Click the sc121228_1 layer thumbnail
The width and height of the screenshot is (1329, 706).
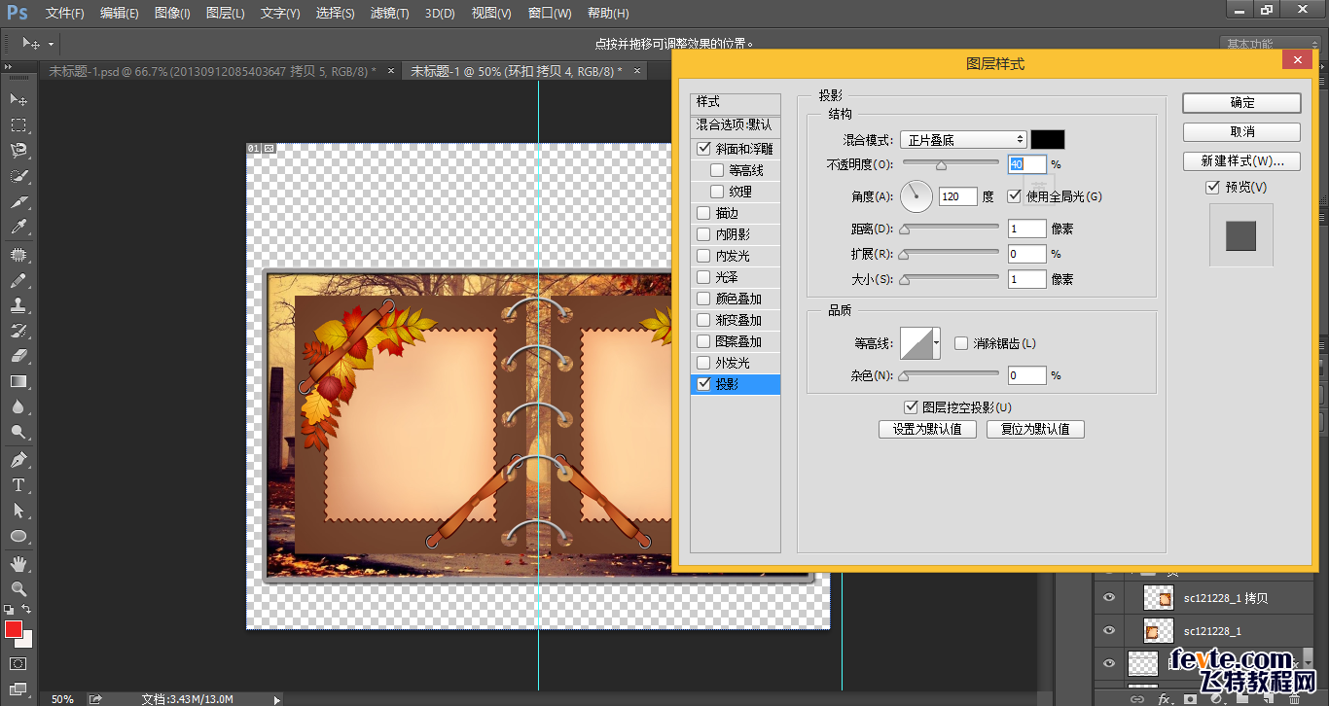(1158, 631)
